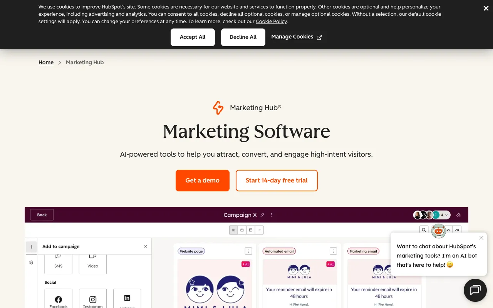Start the 14-day free trial
The image size is (493, 308).
click(x=277, y=181)
